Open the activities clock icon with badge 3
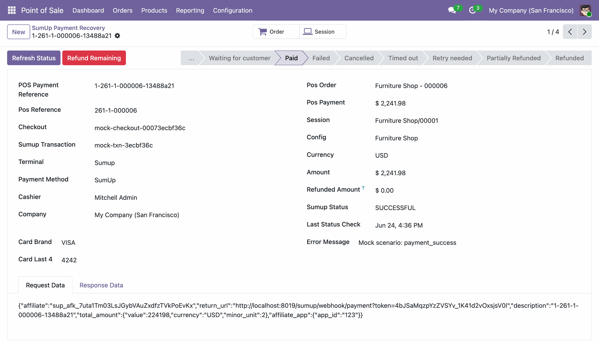The height and width of the screenshot is (343, 599). [x=472, y=10]
